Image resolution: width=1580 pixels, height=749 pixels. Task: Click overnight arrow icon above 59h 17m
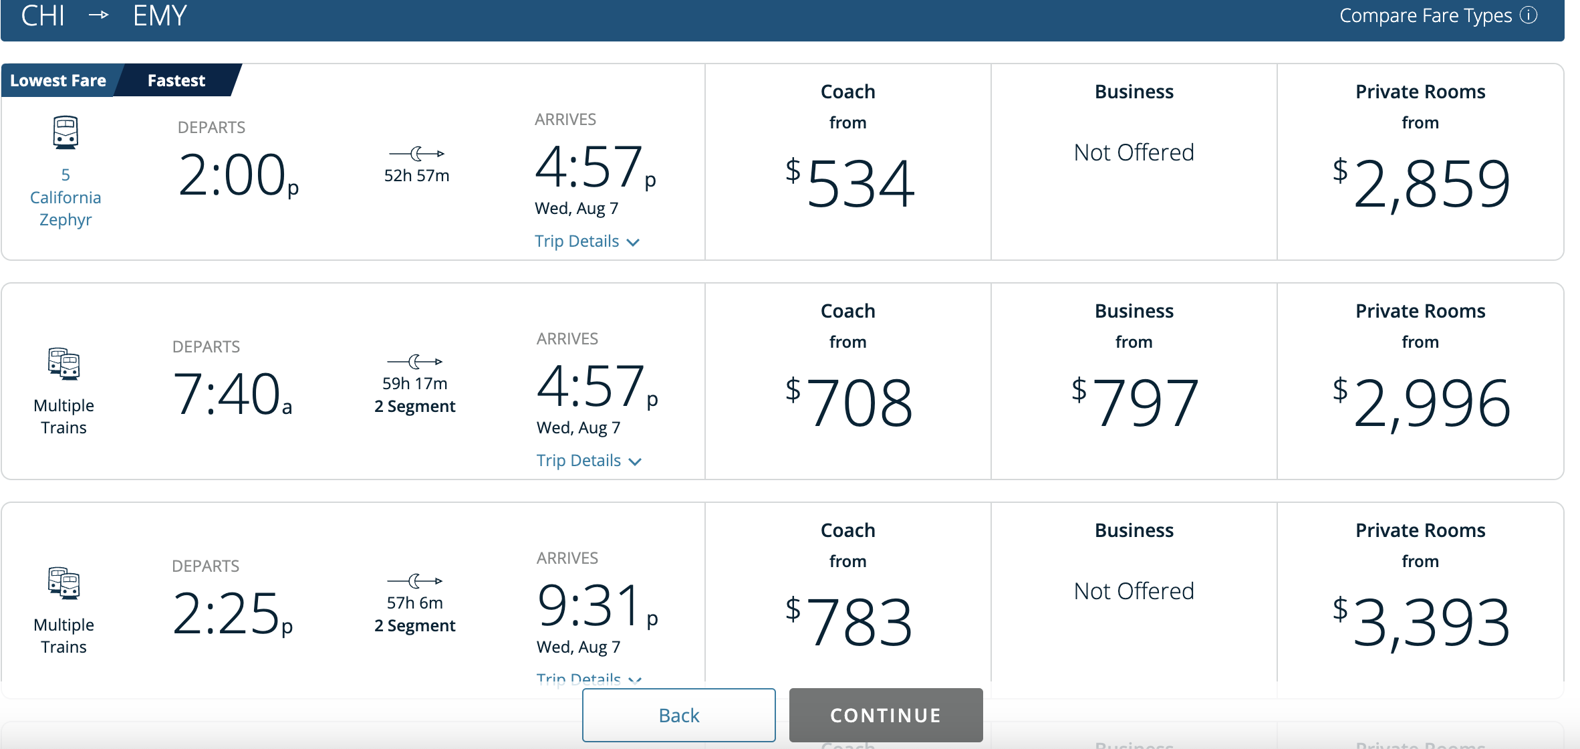[415, 361]
